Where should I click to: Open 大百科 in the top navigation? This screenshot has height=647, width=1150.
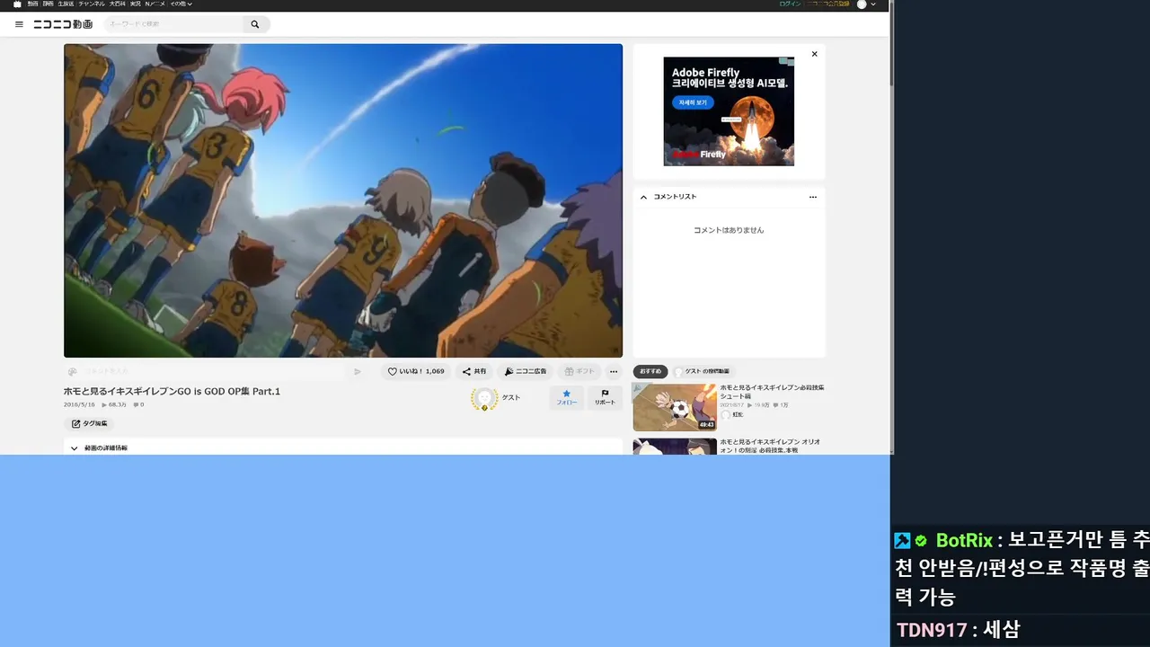pyautogui.click(x=118, y=4)
